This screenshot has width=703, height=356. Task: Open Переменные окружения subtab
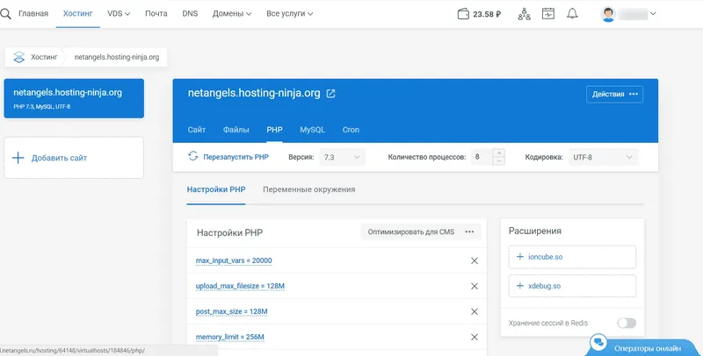(x=309, y=189)
